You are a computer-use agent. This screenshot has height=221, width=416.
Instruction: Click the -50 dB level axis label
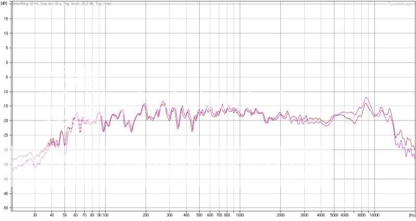[x=6, y=208]
